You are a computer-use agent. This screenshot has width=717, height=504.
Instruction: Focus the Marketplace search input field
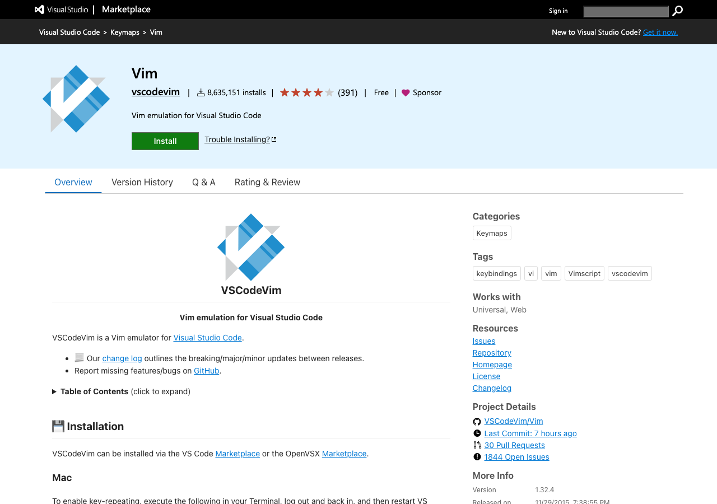(626, 11)
